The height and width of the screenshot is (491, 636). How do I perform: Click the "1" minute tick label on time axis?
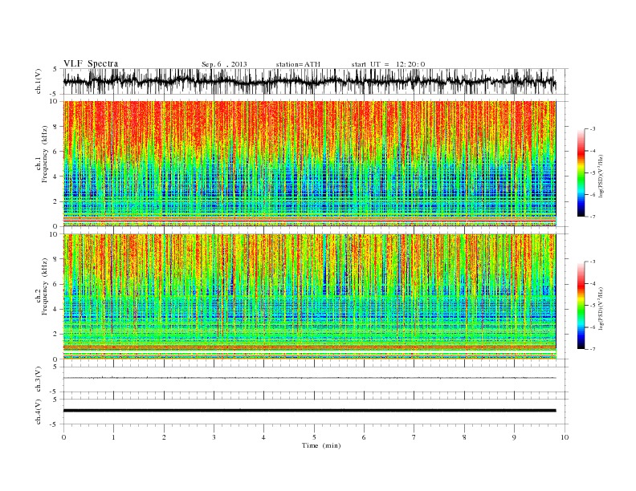113,437
